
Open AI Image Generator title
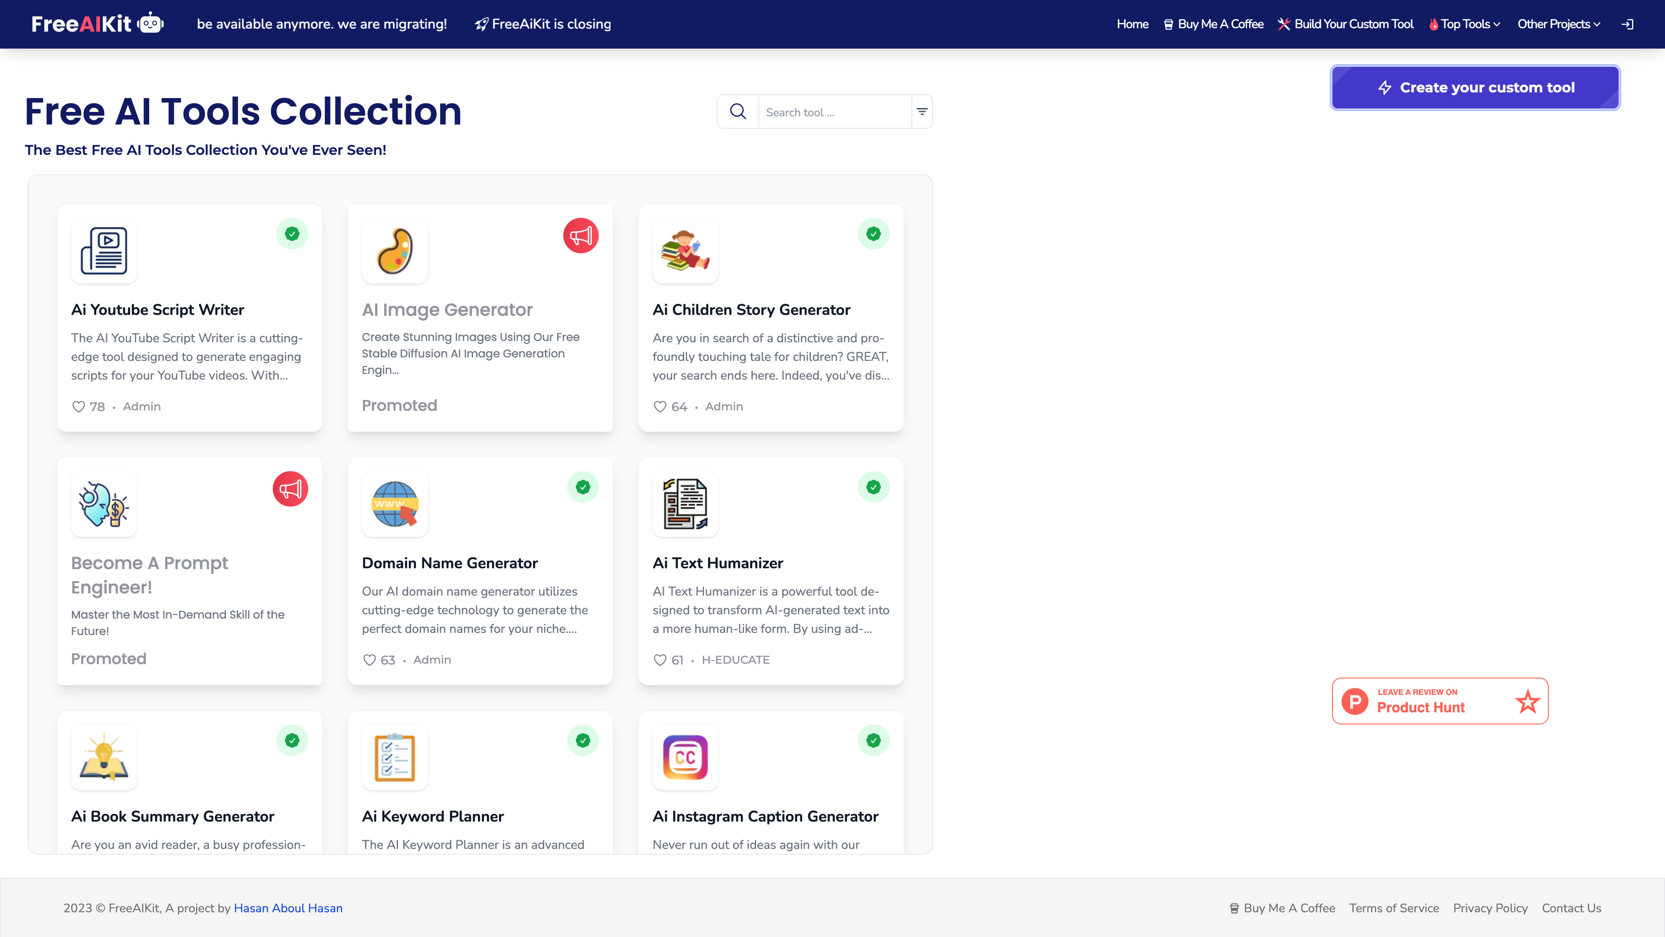point(447,310)
